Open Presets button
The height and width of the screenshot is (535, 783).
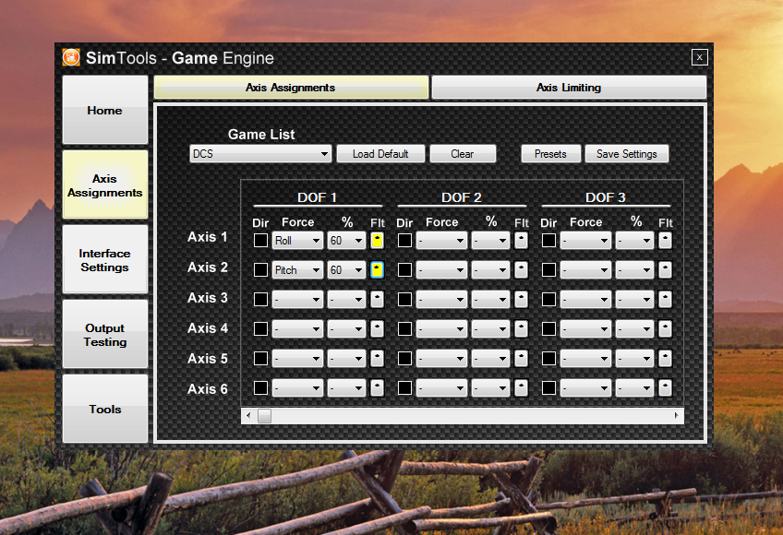point(551,154)
